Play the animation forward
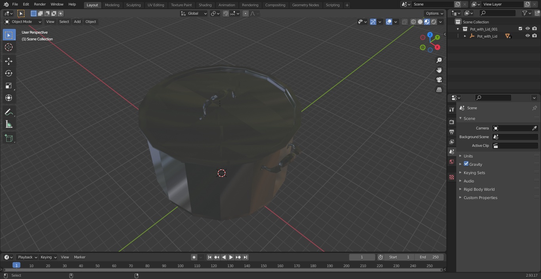The image size is (541, 279). coord(231,257)
